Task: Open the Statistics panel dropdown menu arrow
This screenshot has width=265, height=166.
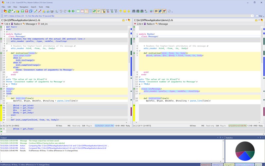Action: (x=258, y=138)
